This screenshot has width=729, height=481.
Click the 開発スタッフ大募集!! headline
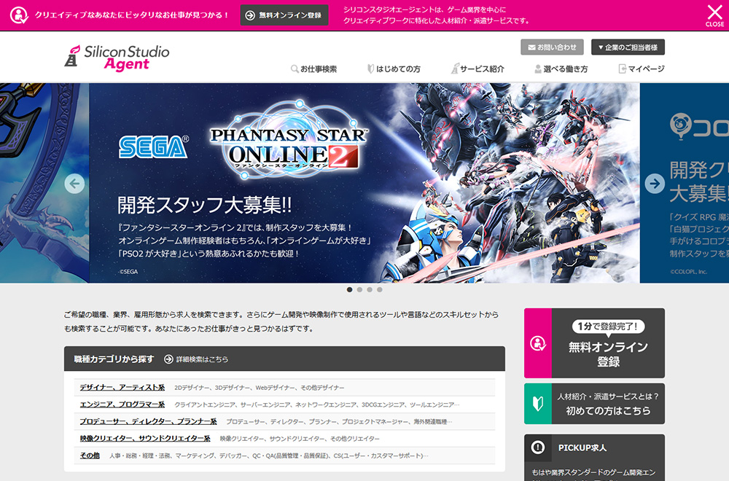pos(205,205)
